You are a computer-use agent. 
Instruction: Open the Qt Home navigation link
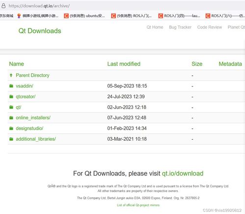(x=155, y=27)
